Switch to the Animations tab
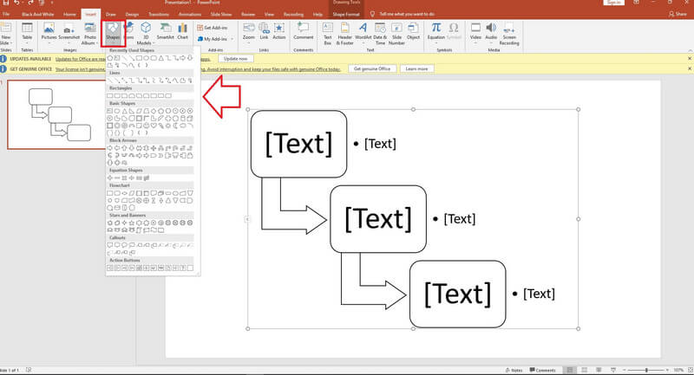The width and height of the screenshot is (694, 375). [x=189, y=15]
